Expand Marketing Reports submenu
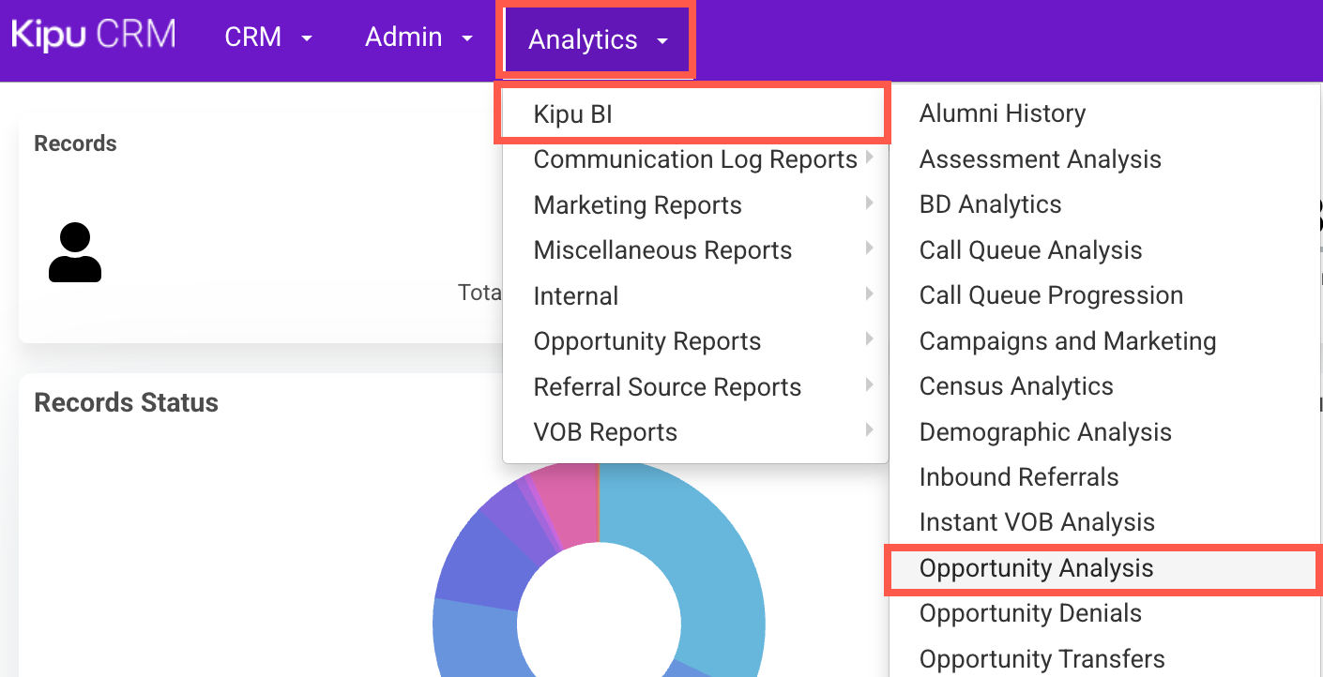The width and height of the screenshot is (1323, 677). 638,205
